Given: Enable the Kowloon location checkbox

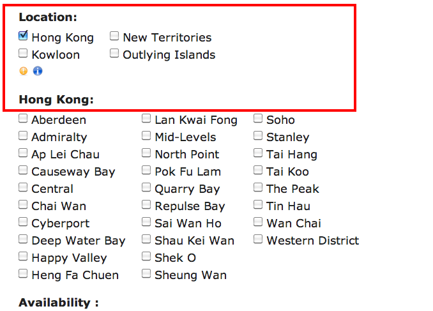Looking at the screenshot, I should pyautogui.click(x=23, y=53).
